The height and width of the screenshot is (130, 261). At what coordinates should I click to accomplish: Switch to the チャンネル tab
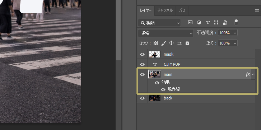click(165, 11)
